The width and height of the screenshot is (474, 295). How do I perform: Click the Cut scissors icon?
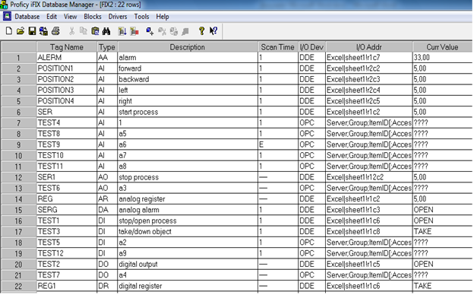(71, 31)
